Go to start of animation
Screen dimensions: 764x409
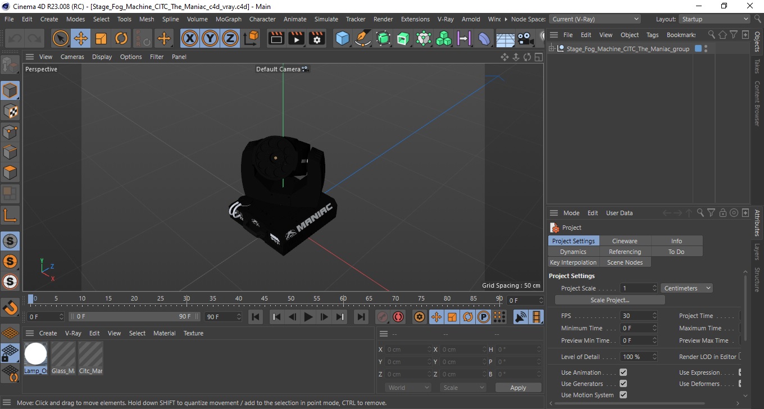click(256, 317)
